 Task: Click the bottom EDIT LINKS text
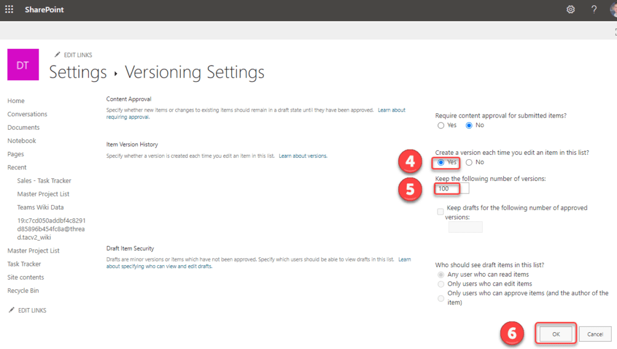click(x=33, y=310)
